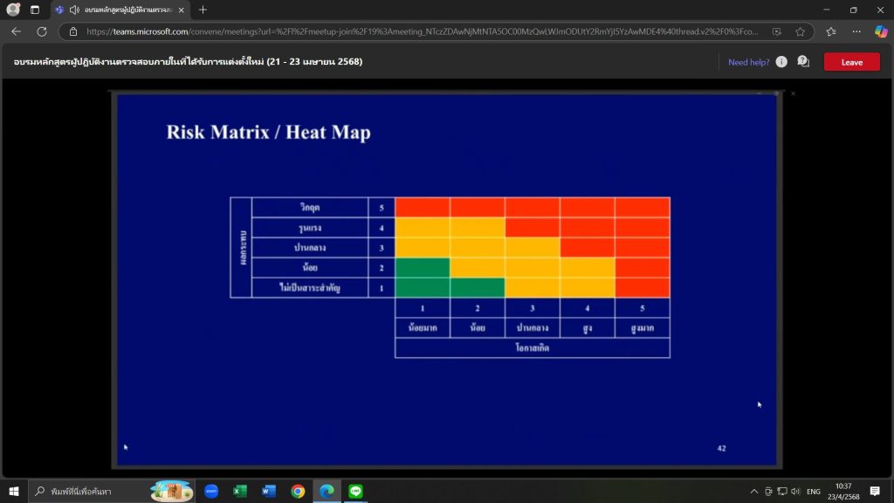The width and height of the screenshot is (894, 503).
Task: Open the Edge tab actions menu
Action: [35, 10]
